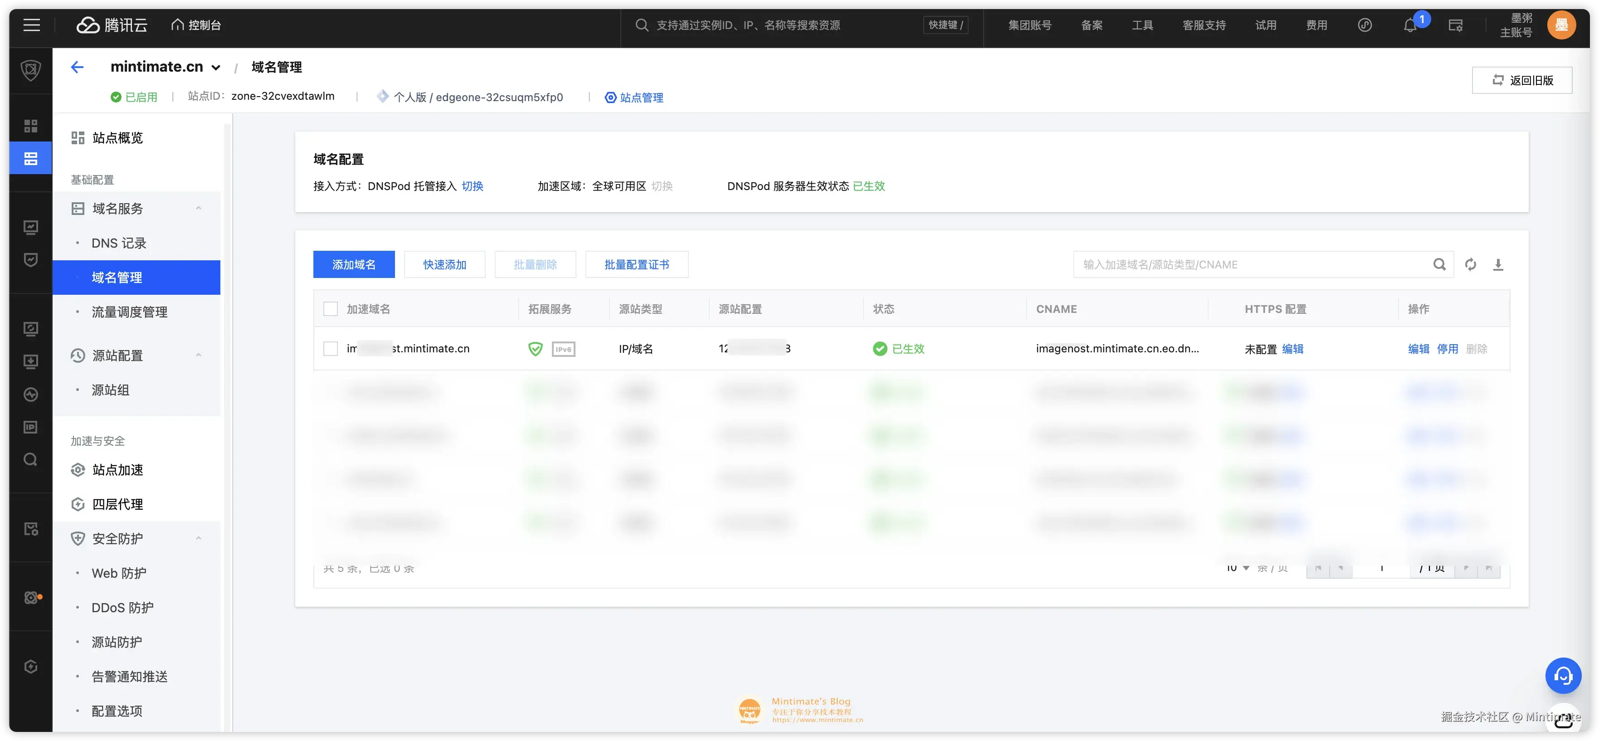Click the search magnifier in domain filter

click(x=1439, y=264)
